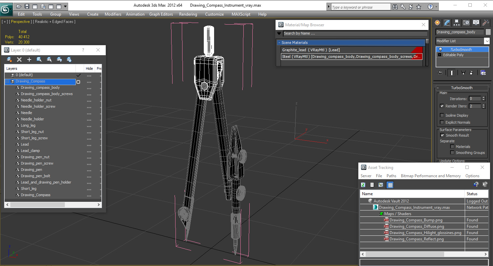The height and width of the screenshot is (266, 493).
Task: Click the Name column header in Asset Tracking
Action: (x=412, y=194)
